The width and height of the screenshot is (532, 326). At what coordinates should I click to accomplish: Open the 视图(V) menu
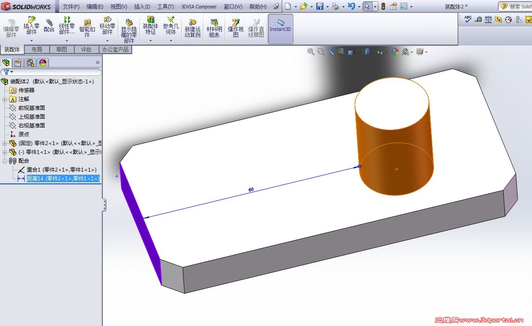119,7
